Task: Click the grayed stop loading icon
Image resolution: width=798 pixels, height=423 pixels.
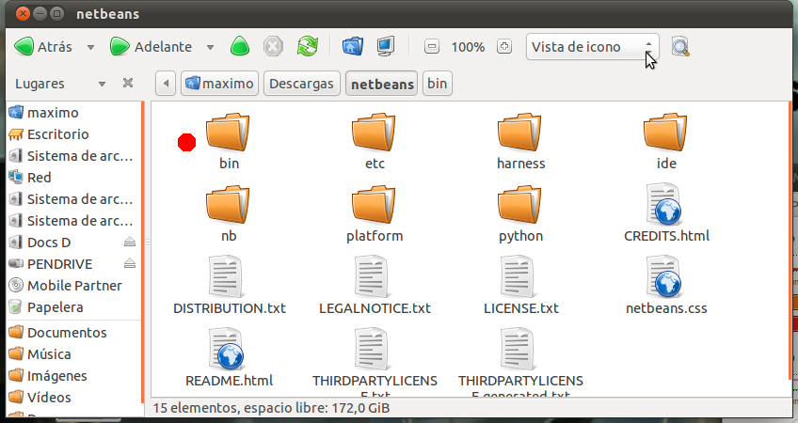Action: click(x=273, y=46)
